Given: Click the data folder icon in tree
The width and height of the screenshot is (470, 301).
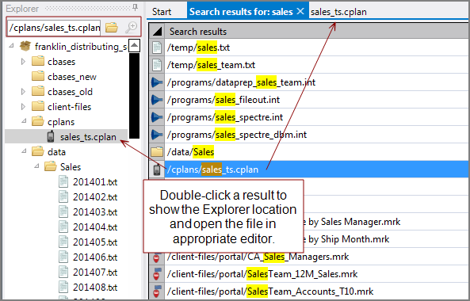Looking at the screenshot, I should click(x=38, y=151).
